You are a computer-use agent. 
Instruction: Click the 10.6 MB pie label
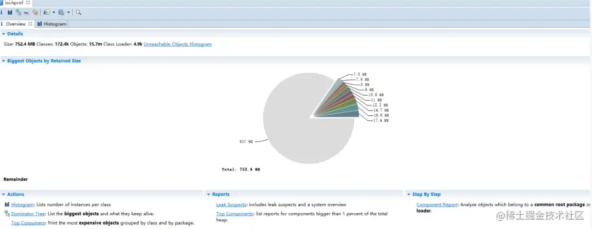tap(376, 95)
